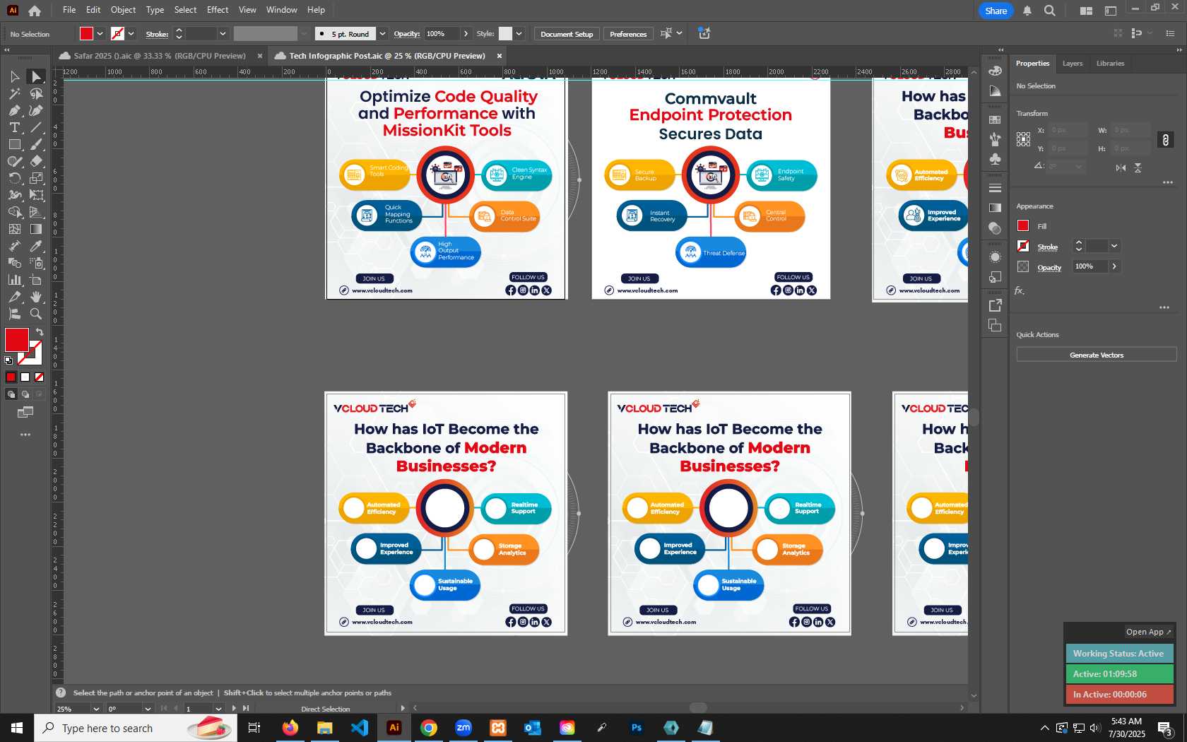Click the Document Setup button
1187x742 pixels.
(x=567, y=34)
